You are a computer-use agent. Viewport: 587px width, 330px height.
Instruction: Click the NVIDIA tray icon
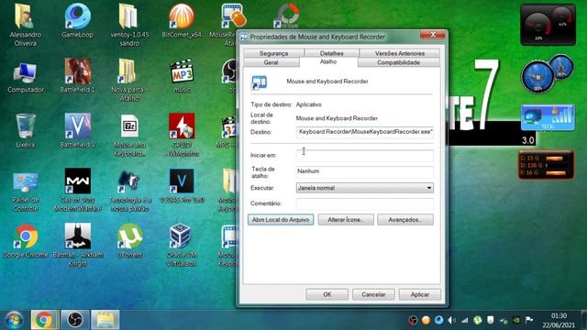pos(516,320)
